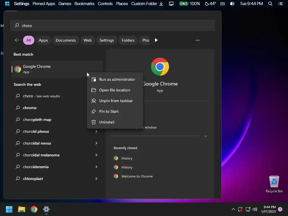This screenshot has height=216, width=288.
Task: Click download arrow icon in top bar
Action: click(x=161, y=4)
